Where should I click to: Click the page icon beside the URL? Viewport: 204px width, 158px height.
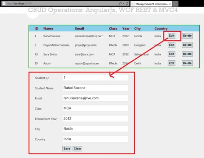(x=4, y=3)
